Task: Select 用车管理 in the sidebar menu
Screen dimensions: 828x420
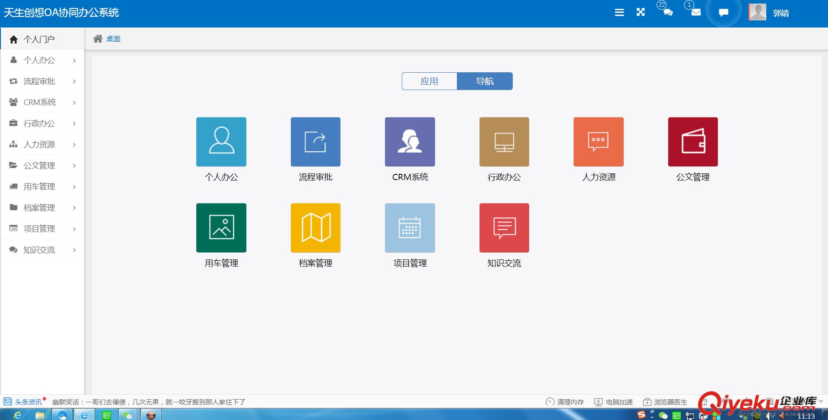Action: [42, 186]
